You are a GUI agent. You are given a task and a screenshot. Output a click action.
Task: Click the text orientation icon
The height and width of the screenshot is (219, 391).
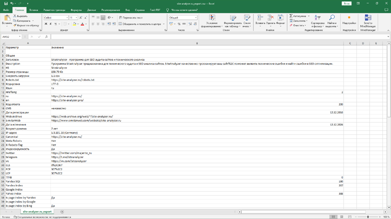109,17
